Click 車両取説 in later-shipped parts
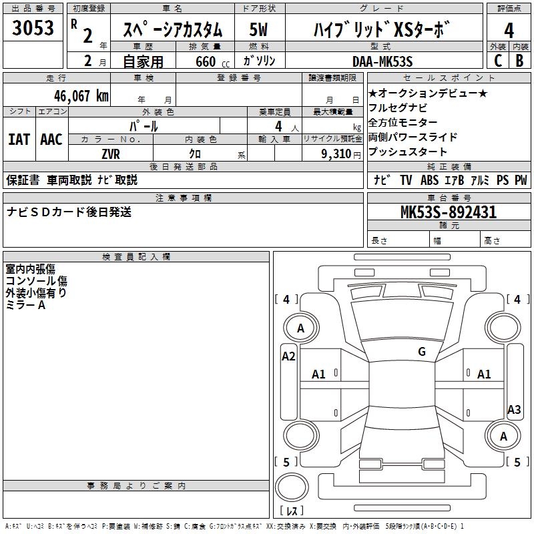534x534 pixels. pos(69,180)
